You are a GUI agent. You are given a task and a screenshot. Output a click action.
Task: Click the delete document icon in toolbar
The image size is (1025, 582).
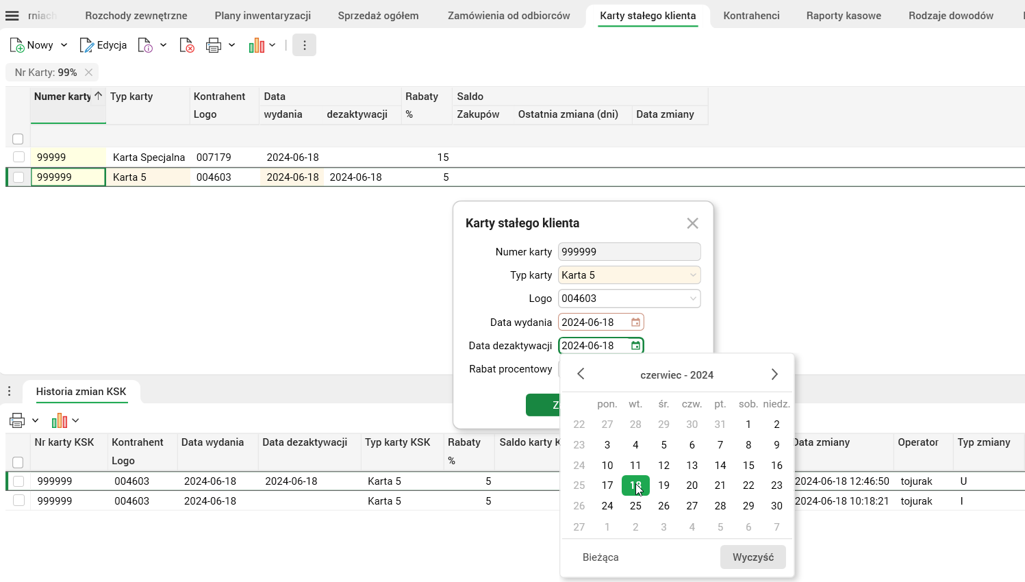coord(186,45)
